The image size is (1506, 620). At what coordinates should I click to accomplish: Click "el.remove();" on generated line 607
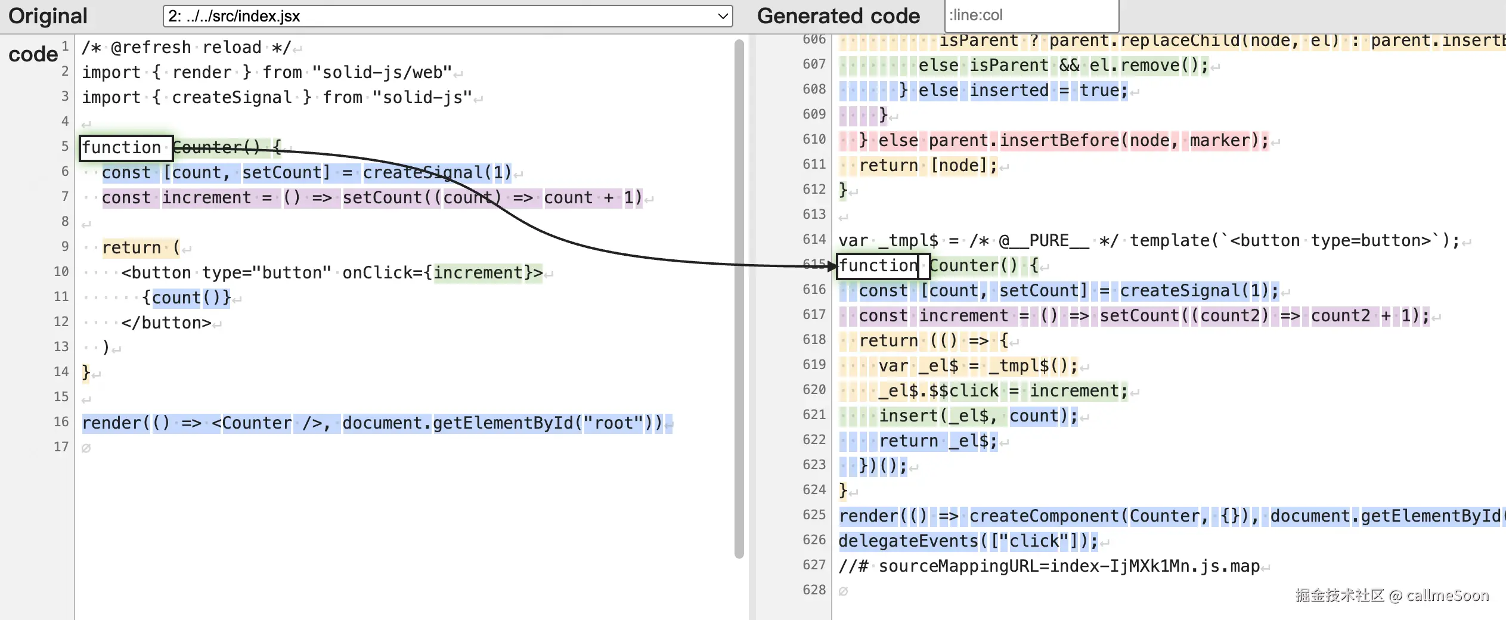(1149, 65)
